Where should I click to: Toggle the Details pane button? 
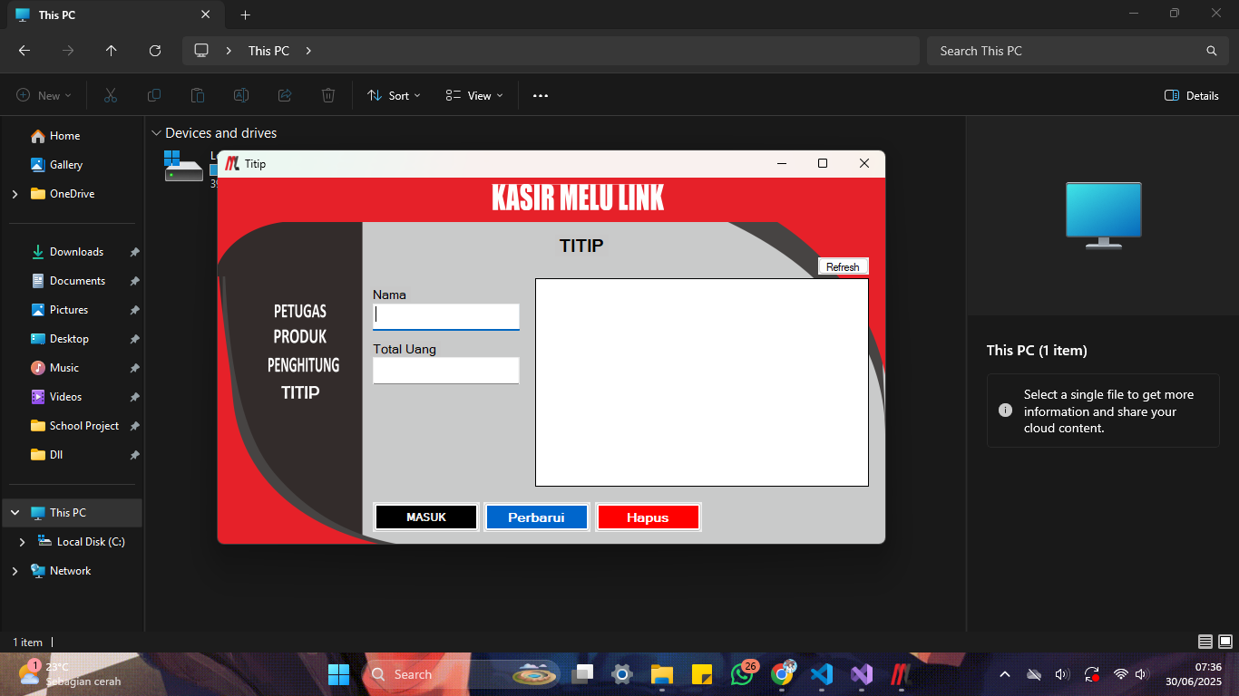tap(1191, 95)
